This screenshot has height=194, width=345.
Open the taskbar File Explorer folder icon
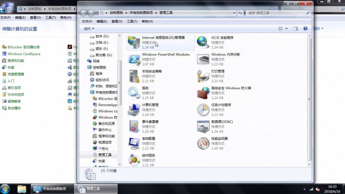coord(22,189)
